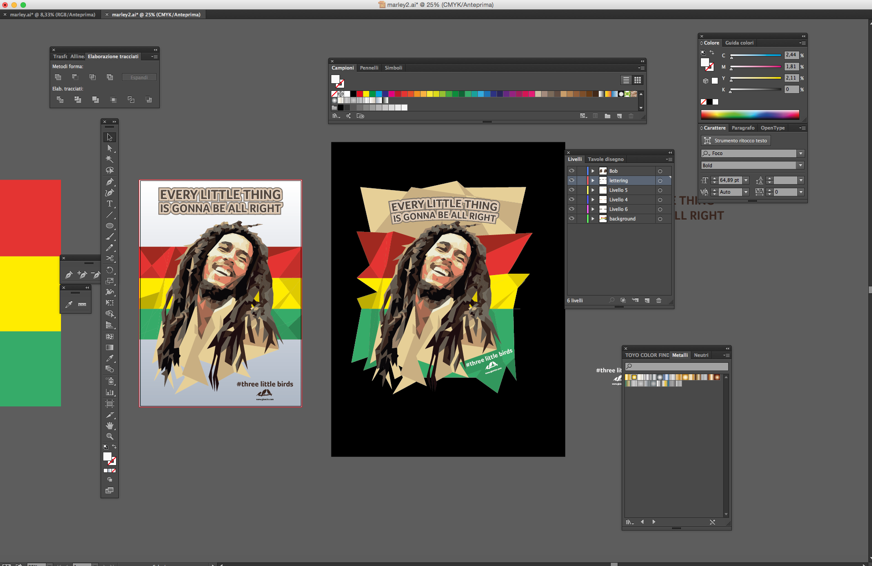Click the Add Anchor Point tool
The width and height of the screenshot is (872, 566).
82,275
